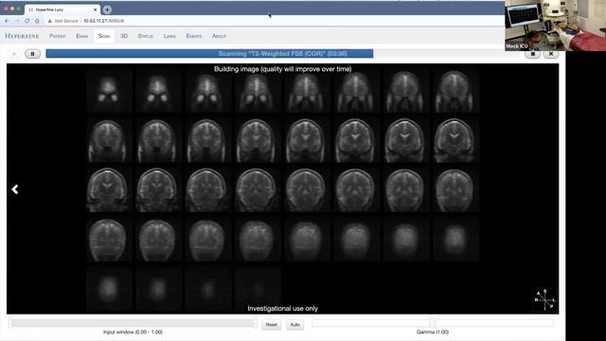The image size is (606, 341).
Task: Open a new browser tab
Action: pyautogui.click(x=107, y=9)
